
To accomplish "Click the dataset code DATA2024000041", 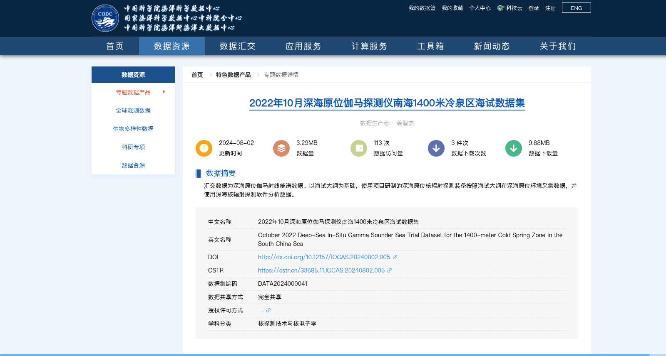I will pyautogui.click(x=283, y=284).
